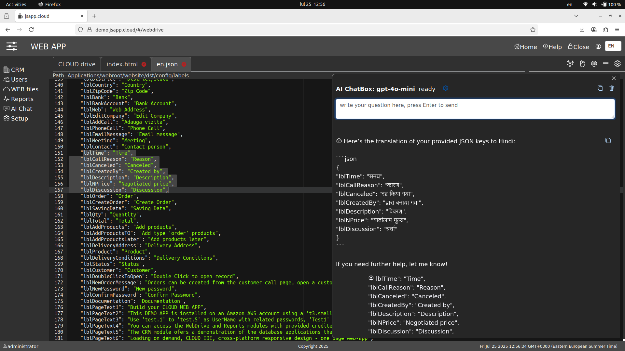Close the index.html tab
Screen dimensions: 625x351
pos(144,64)
